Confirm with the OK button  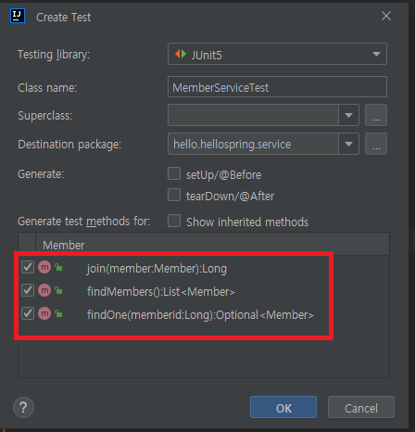283,407
